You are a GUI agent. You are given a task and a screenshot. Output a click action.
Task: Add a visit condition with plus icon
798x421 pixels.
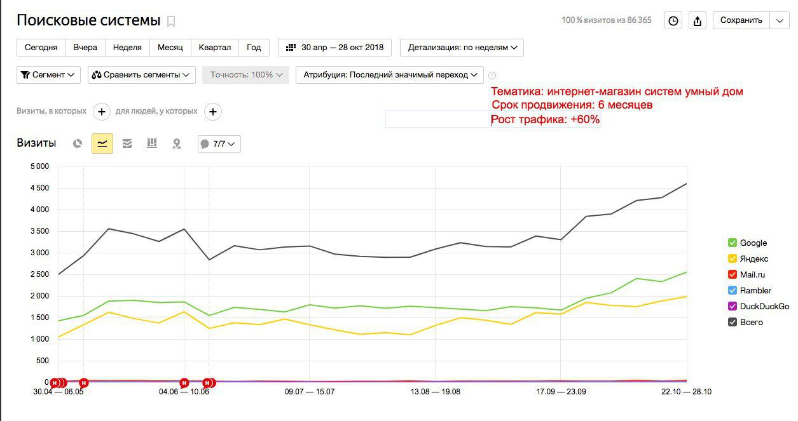coord(102,112)
